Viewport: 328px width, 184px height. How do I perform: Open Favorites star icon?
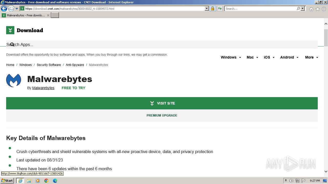(x=317, y=9)
